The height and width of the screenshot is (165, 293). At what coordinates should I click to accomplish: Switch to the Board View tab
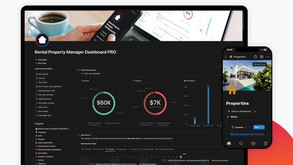click(x=122, y=149)
